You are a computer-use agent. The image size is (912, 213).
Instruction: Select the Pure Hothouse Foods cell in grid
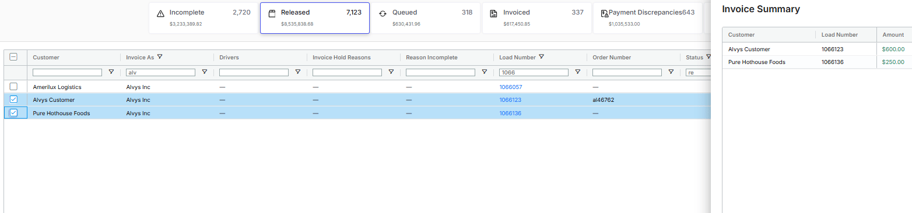[x=61, y=113]
